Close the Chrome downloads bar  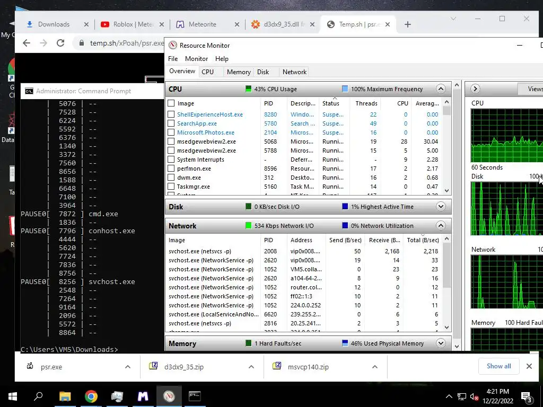pos(529,366)
